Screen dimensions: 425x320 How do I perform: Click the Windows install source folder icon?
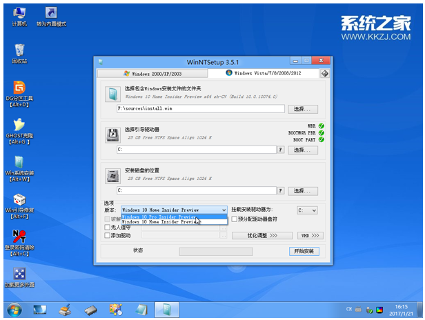tap(112, 94)
